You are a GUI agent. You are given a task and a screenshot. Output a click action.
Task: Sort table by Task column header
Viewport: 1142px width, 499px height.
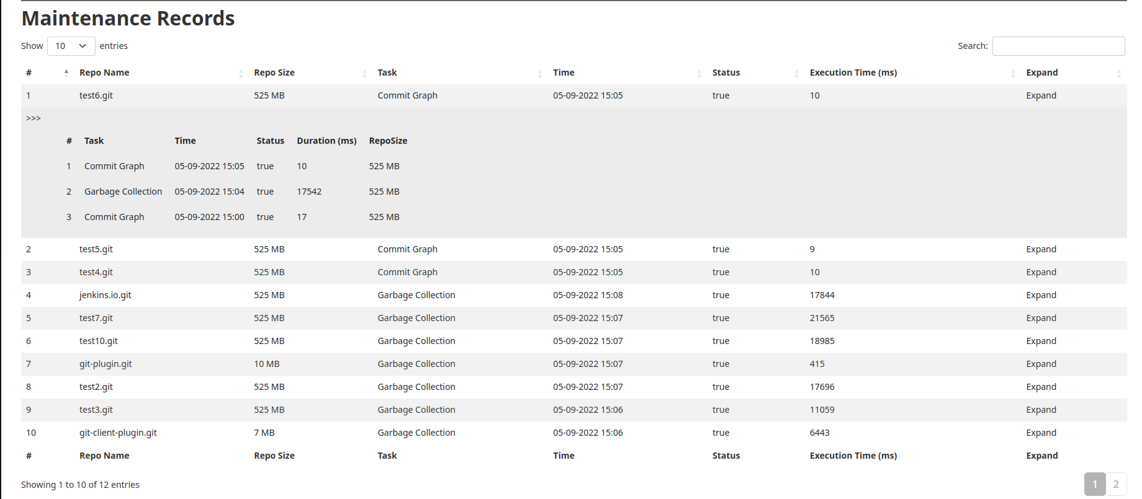click(x=460, y=73)
